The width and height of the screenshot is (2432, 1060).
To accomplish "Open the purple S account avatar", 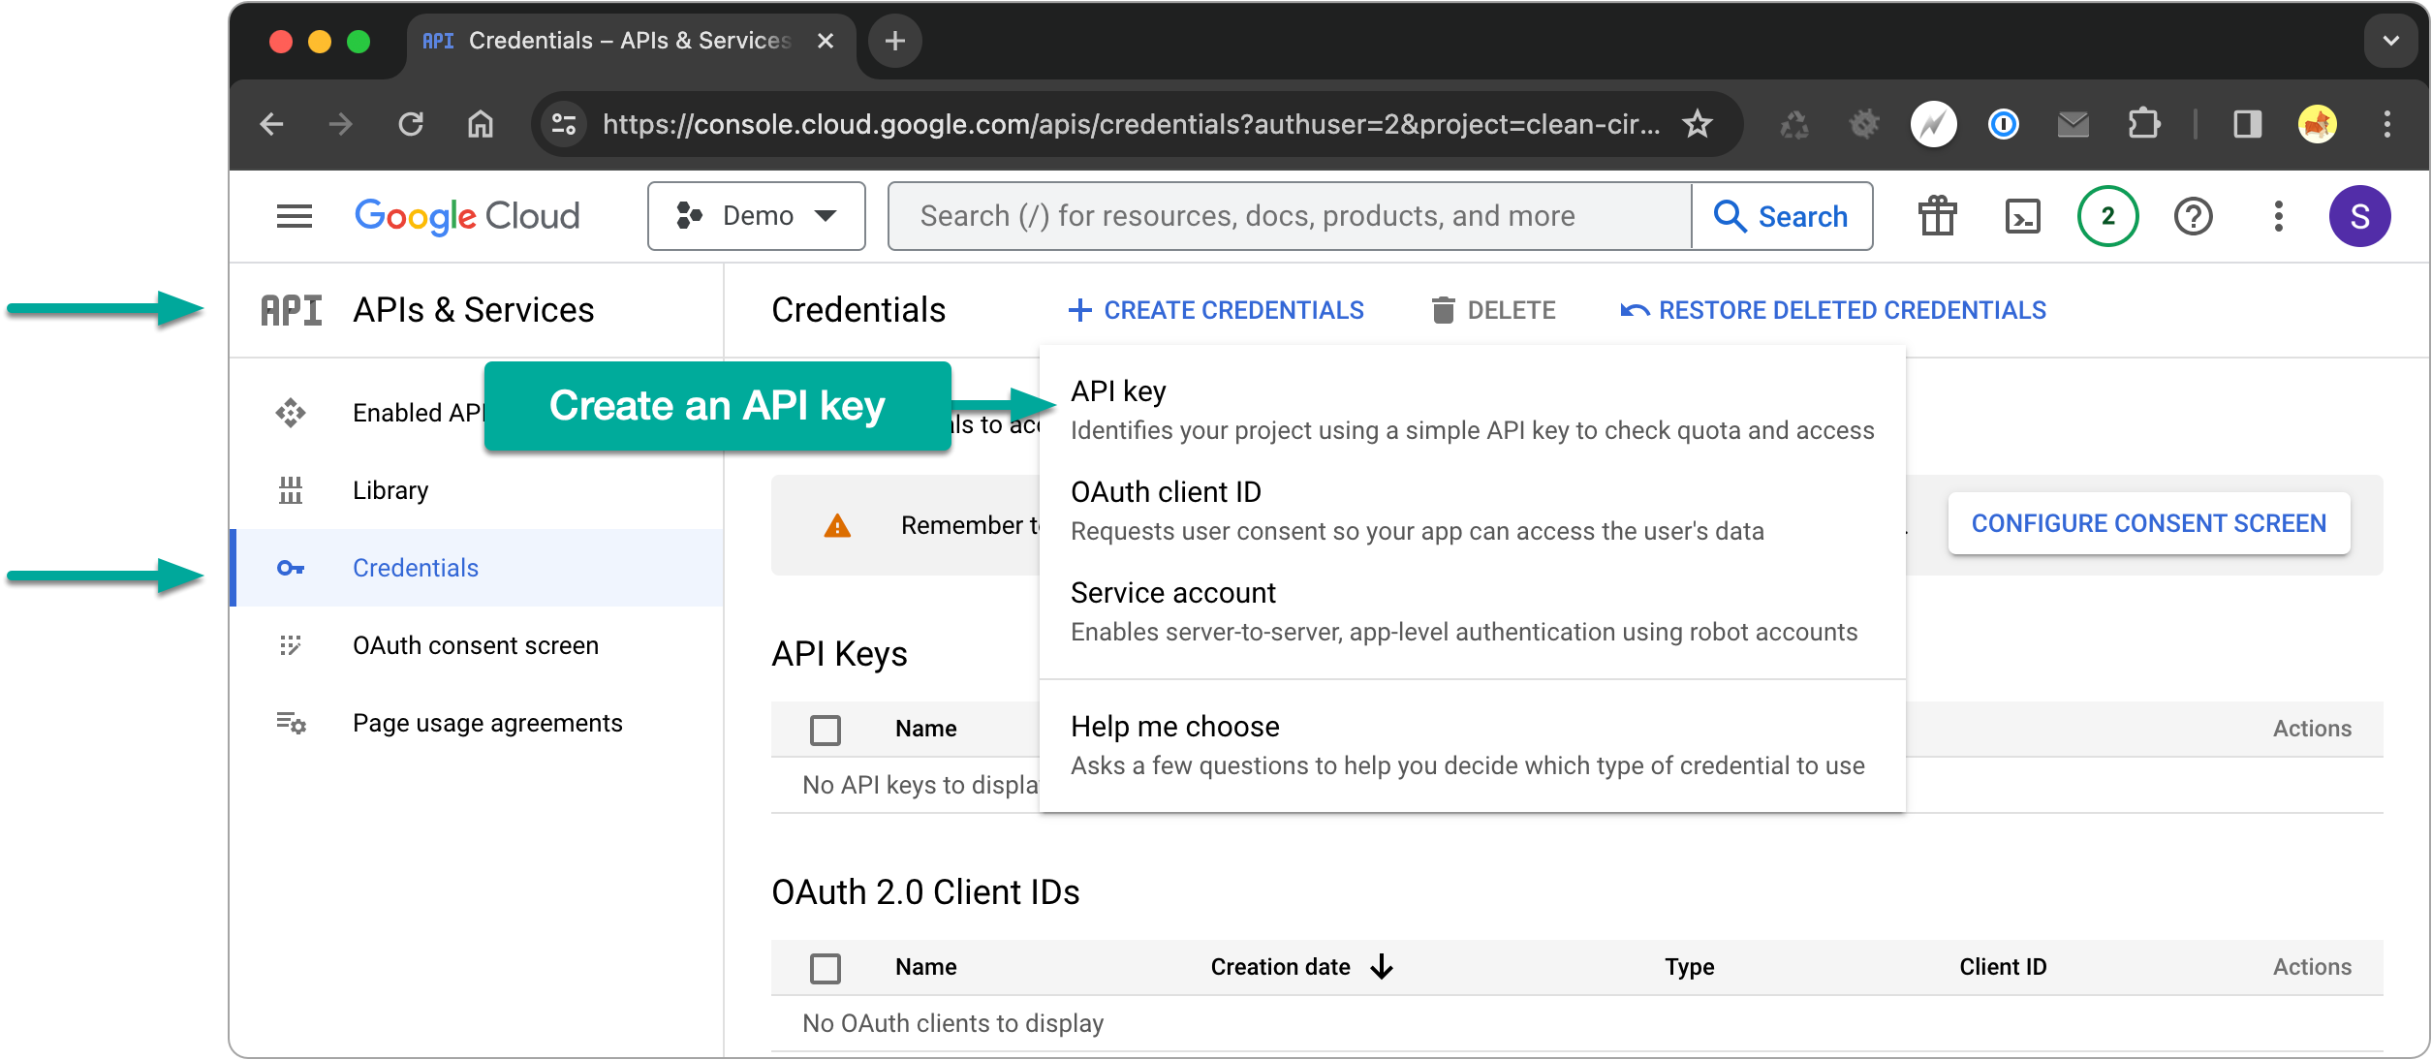I will [x=2359, y=216].
